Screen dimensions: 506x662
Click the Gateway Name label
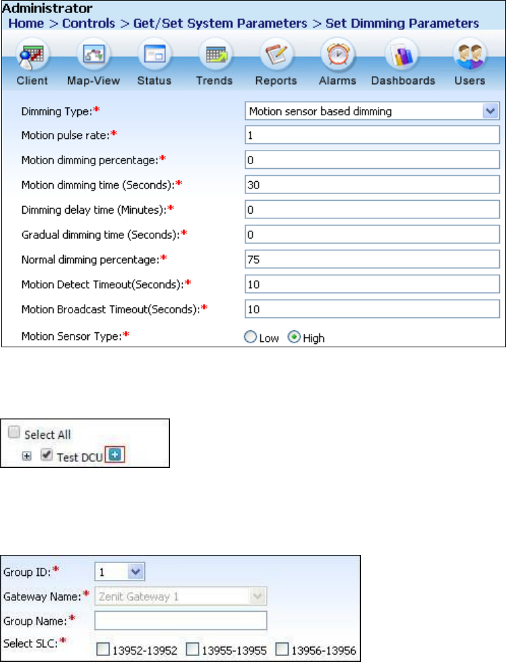tap(42, 597)
